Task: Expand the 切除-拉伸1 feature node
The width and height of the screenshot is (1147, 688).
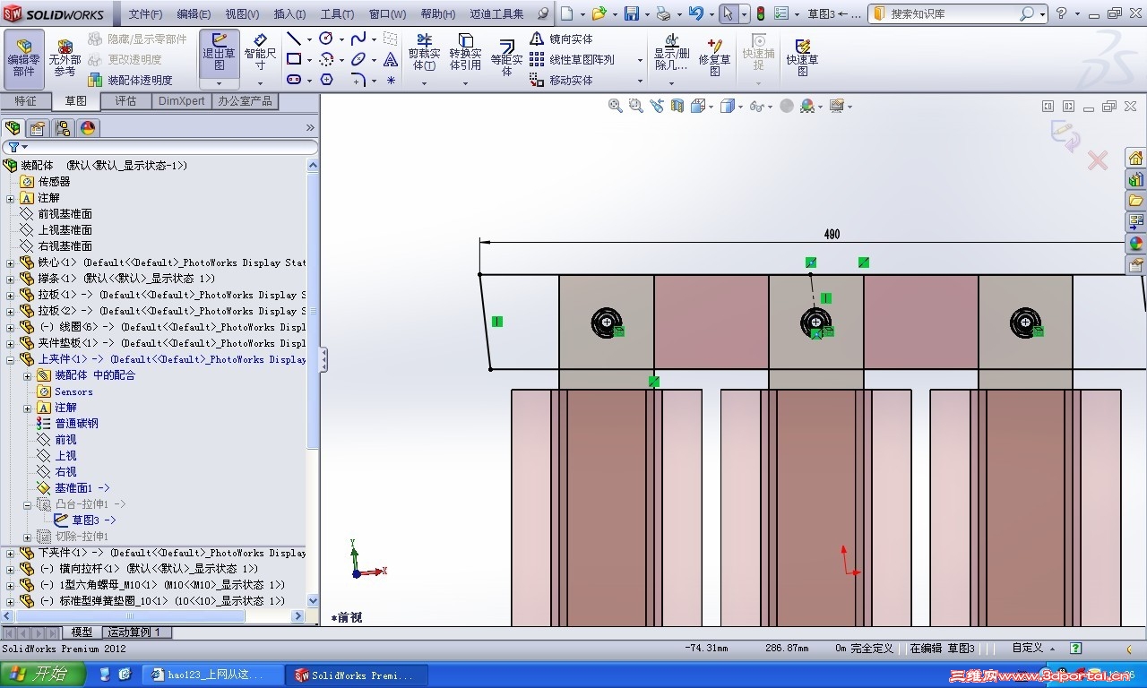Action: 28,537
